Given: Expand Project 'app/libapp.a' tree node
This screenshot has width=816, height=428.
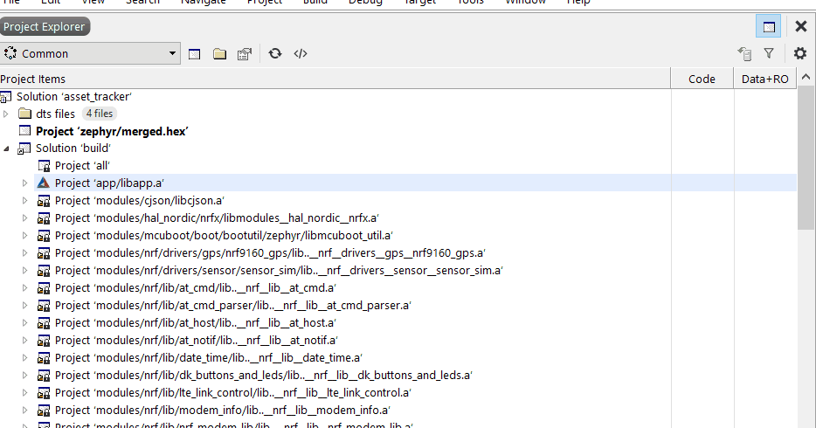Looking at the screenshot, I should pos(25,183).
